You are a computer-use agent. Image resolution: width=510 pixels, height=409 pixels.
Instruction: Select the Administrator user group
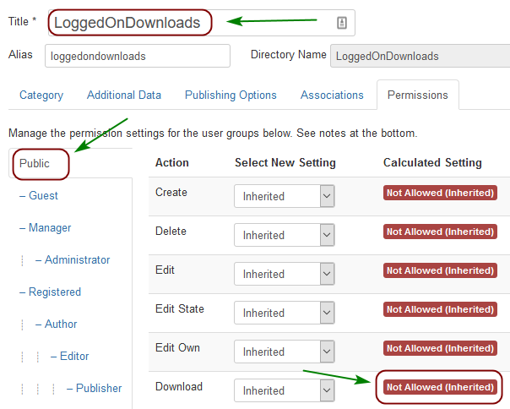[78, 260]
